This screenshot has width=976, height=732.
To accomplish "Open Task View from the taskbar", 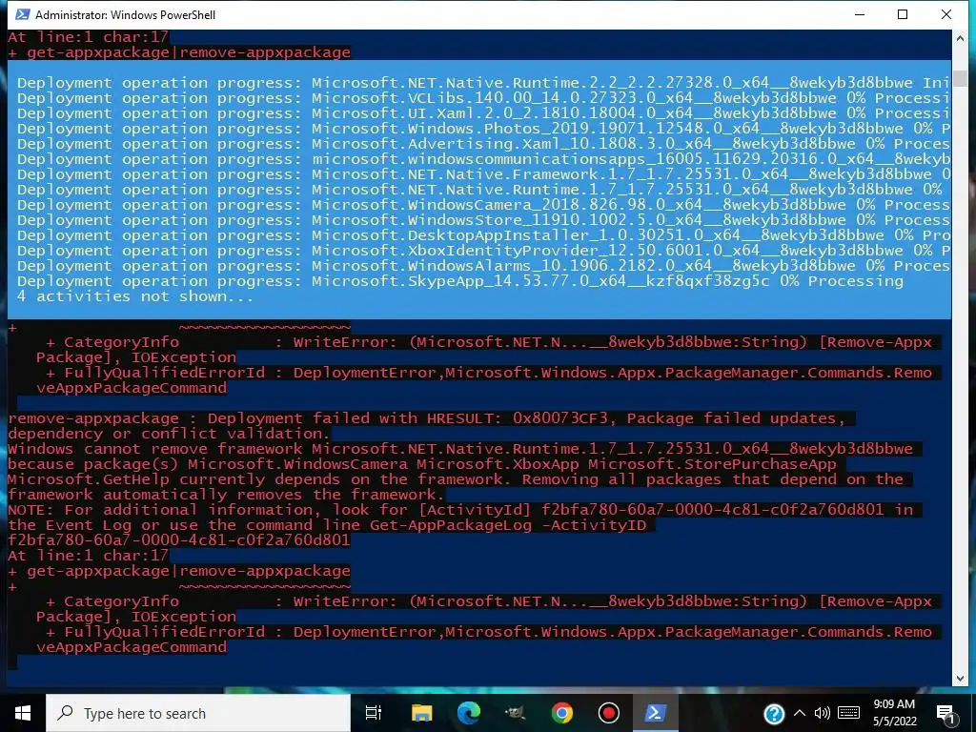I will click(374, 713).
